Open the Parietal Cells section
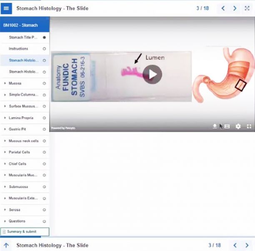Viewport: 255px width, 251px height. pyautogui.click(x=25, y=152)
